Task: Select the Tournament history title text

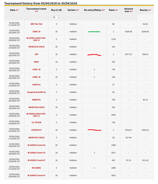Action: coord(41,3)
